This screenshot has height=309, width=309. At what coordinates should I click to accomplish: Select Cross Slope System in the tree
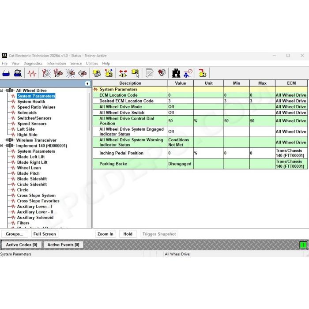36,195
